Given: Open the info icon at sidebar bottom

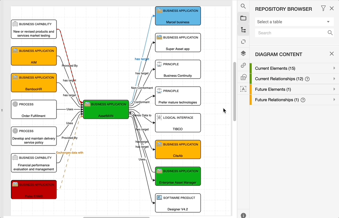Looking at the screenshot, I should 243,216.
